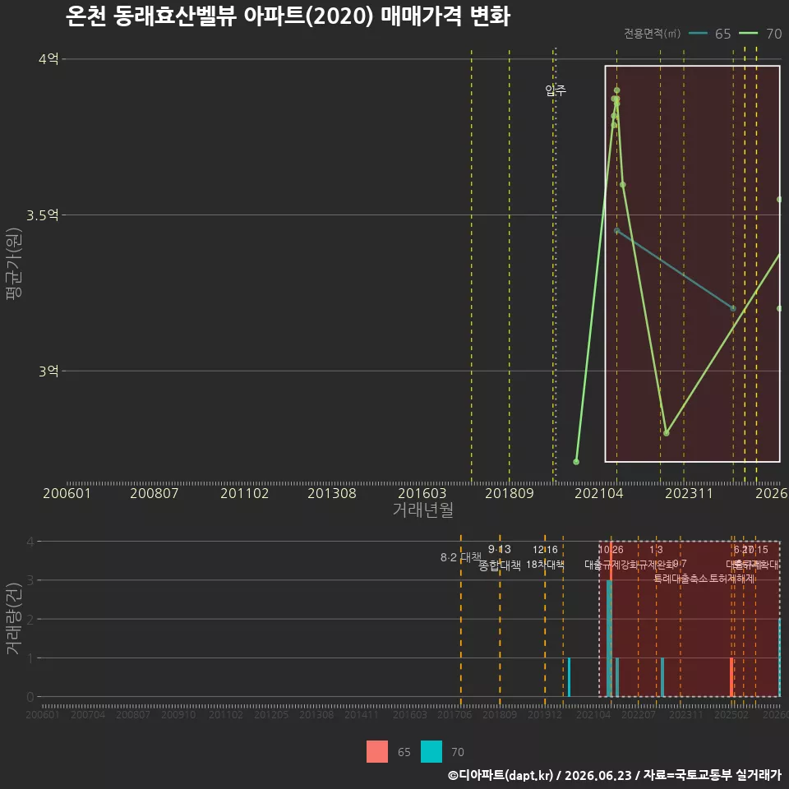Click the chart title 온천 동래효산벨뷰 아파트(2020) 매매가격 변화
The width and height of the screenshot is (789, 789).
tap(288, 16)
